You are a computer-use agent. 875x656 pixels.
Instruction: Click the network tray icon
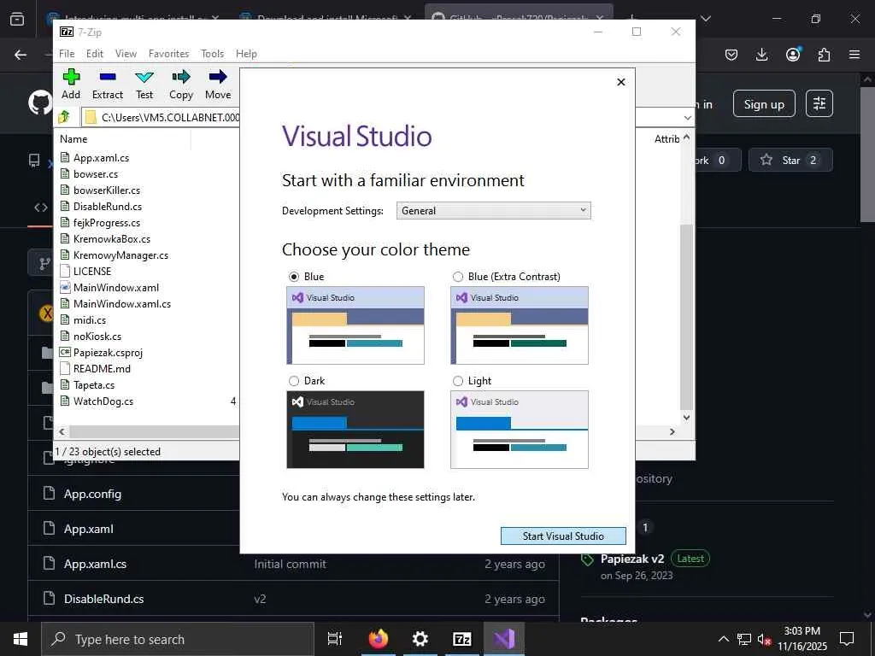[x=744, y=639]
